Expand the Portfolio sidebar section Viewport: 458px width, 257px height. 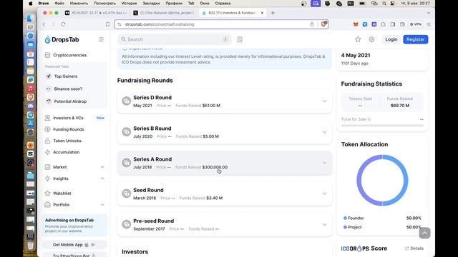coord(102,205)
